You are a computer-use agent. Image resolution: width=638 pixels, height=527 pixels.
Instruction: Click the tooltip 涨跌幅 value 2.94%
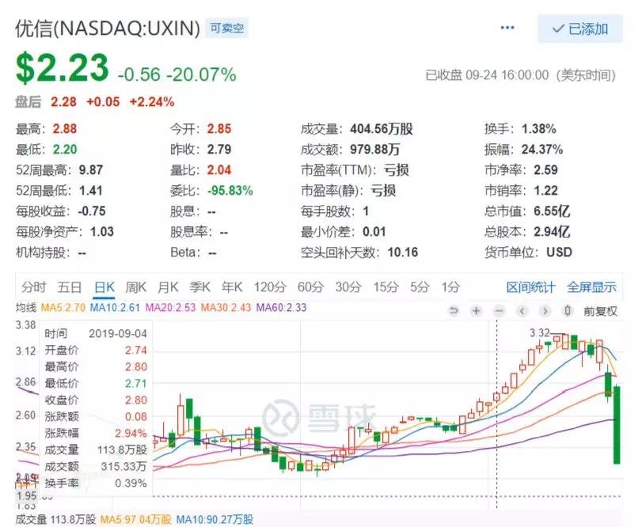pos(131,433)
